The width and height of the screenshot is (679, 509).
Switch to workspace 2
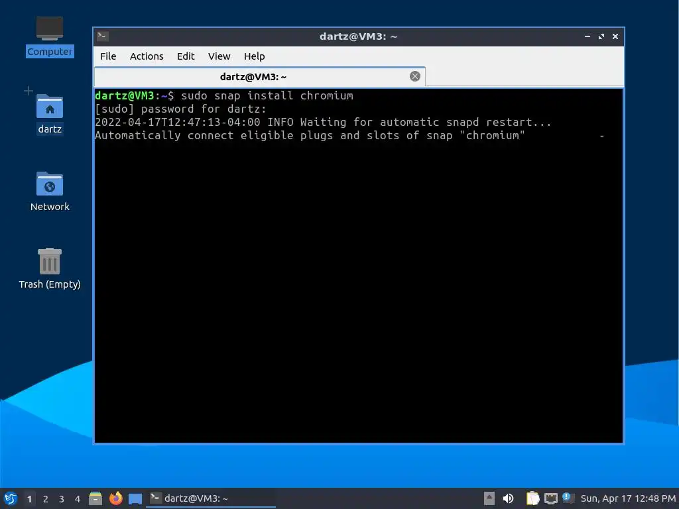[x=46, y=499]
